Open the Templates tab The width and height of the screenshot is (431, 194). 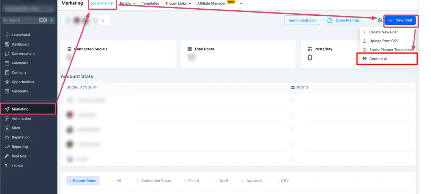(x=150, y=3)
